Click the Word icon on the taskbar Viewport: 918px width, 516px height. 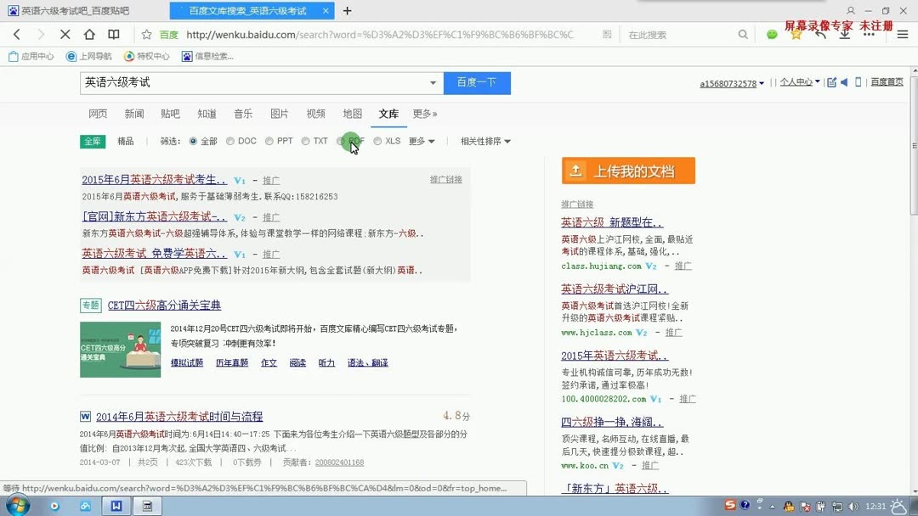pos(116,507)
